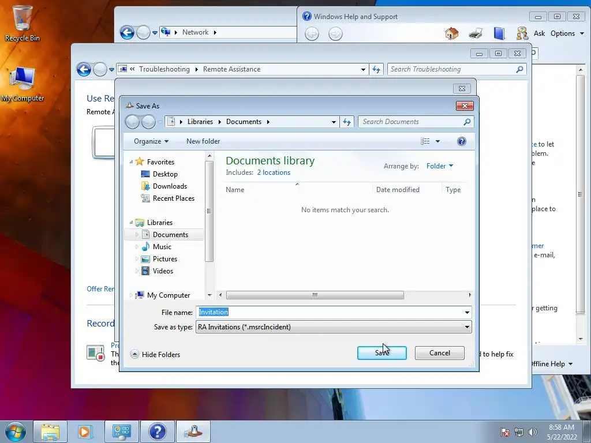This screenshot has height=443, width=591.
Task: Click Hide Folders toggle
Action: coord(155,355)
